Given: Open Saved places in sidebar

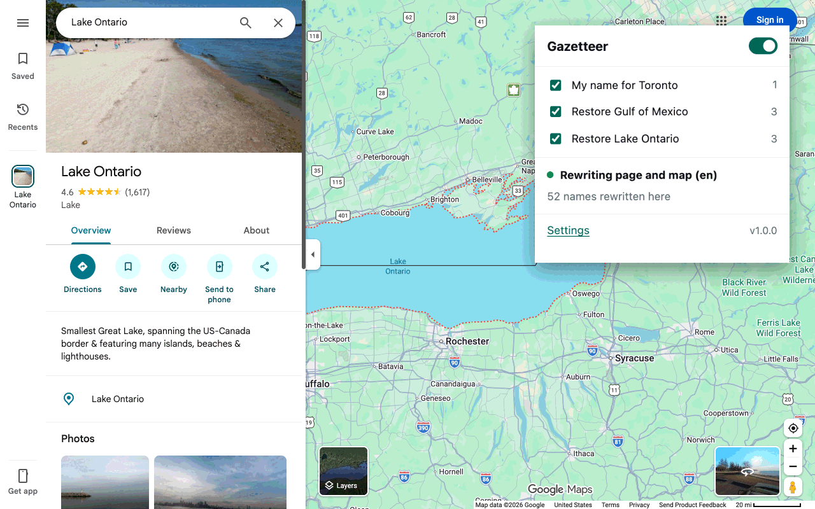Looking at the screenshot, I should click(23, 66).
